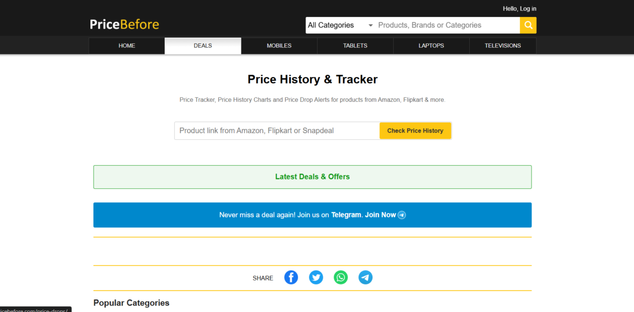The height and width of the screenshot is (312, 634).
Task: Click the yellow search magnifier icon
Action: [528, 25]
